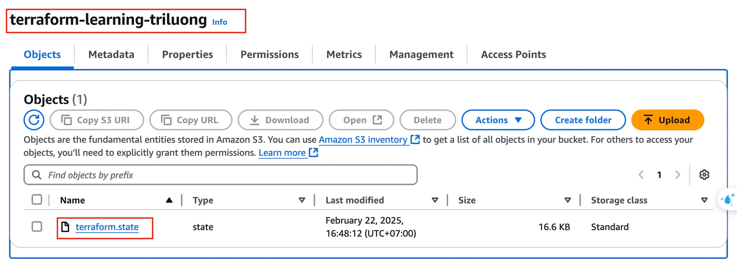
Task: Open the table preferences gear icon
Action: coord(704,175)
